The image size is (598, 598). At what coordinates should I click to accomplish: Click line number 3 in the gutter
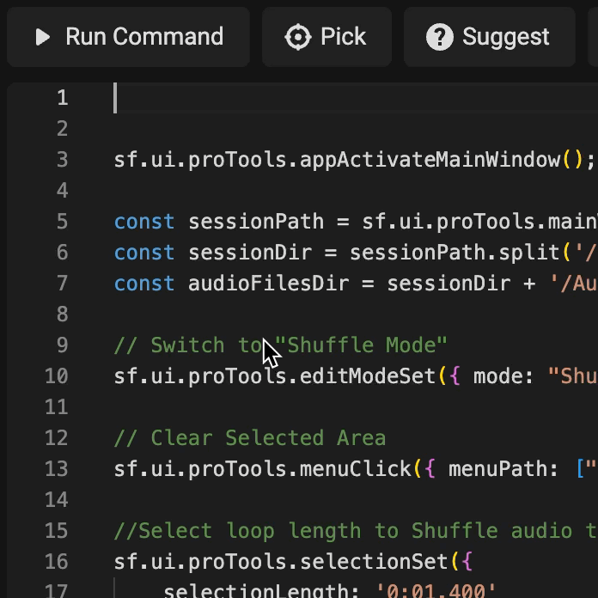click(x=62, y=160)
